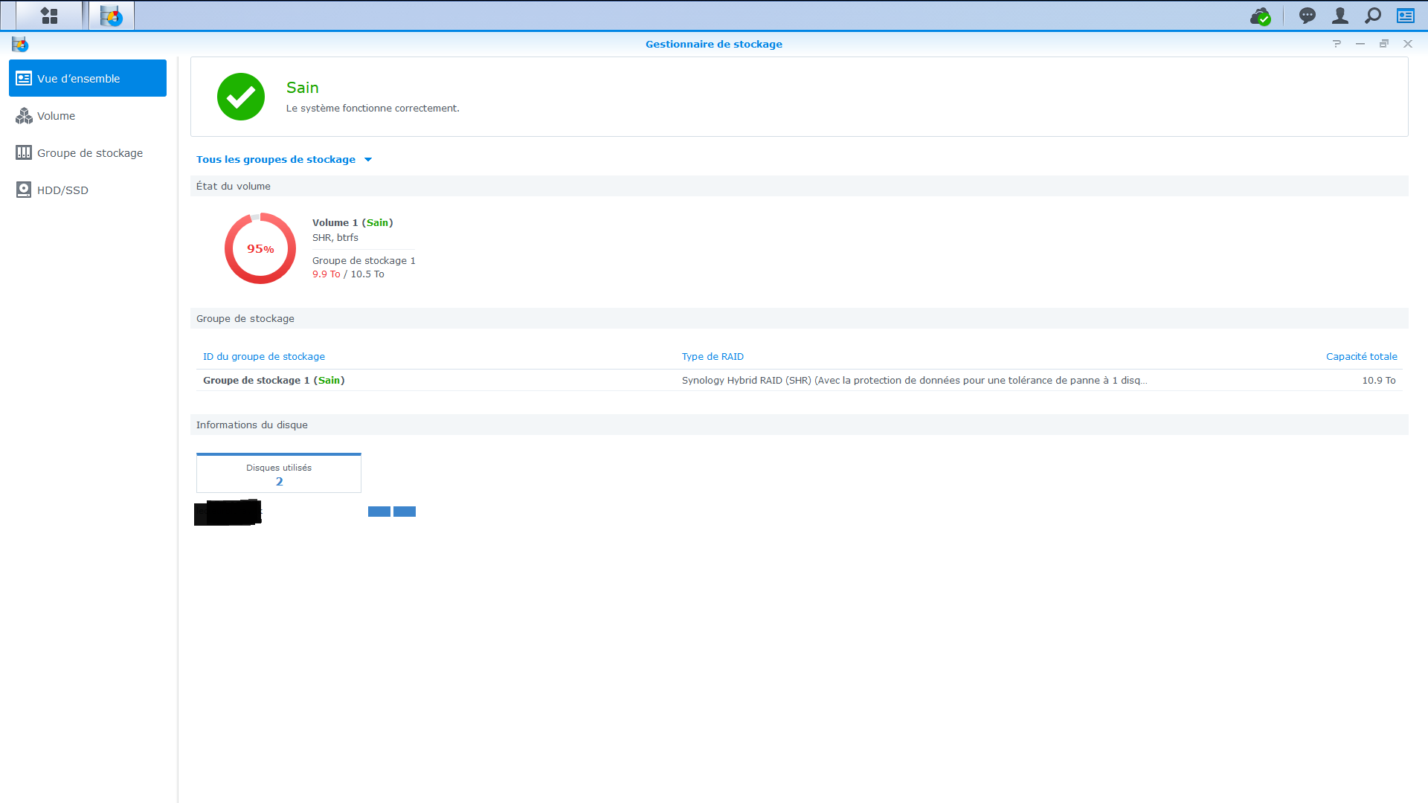Open user account options icon
1428x803 pixels.
point(1339,16)
